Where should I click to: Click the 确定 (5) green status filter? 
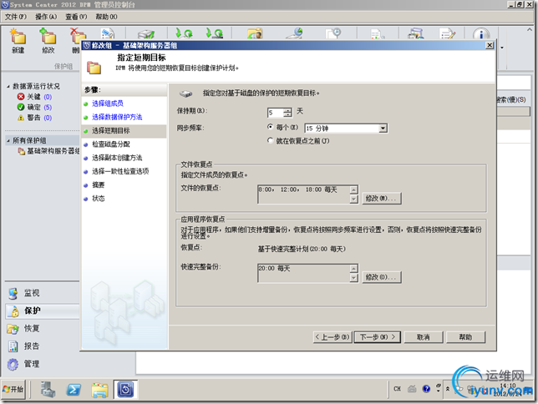coord(34,108)
